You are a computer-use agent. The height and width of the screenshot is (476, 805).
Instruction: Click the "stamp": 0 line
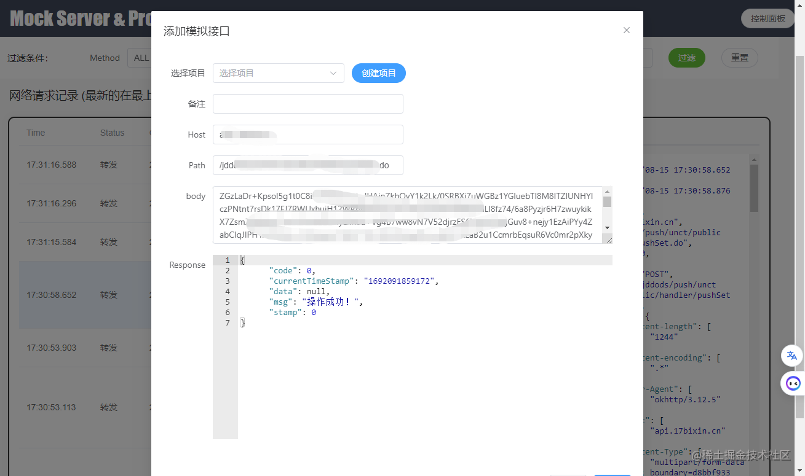click(x=293, y=313)
